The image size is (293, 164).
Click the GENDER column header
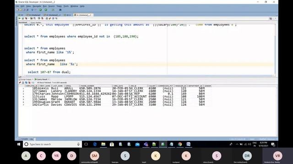[x=208, y=86]
